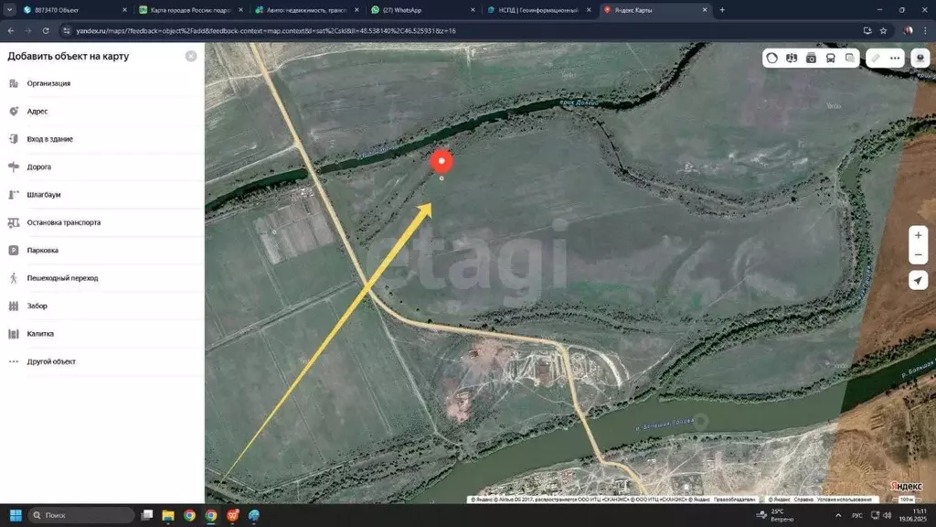Click the my location arrow button
This screenshot has height=527, width=936.
click(x=918, y=280)
